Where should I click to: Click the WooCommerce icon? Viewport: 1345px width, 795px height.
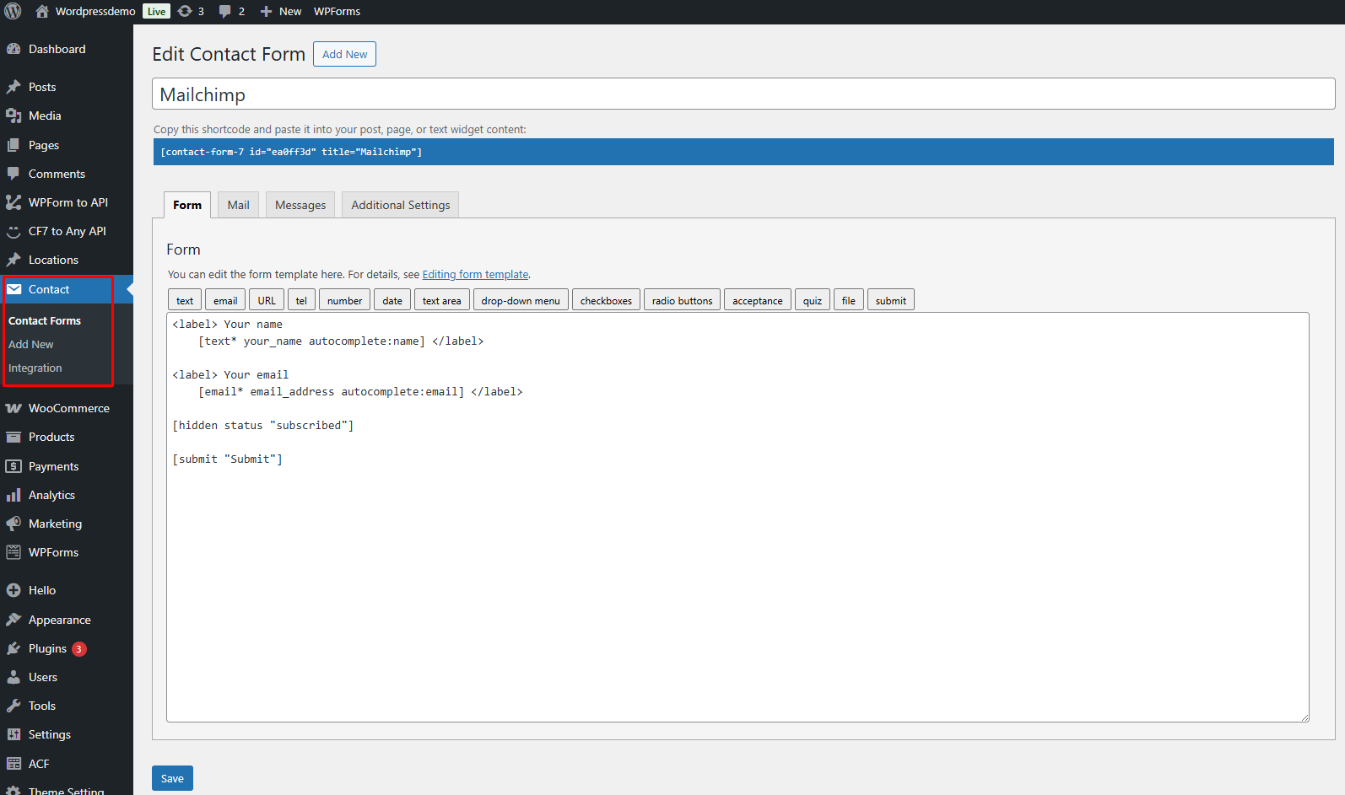coord(14,408)
